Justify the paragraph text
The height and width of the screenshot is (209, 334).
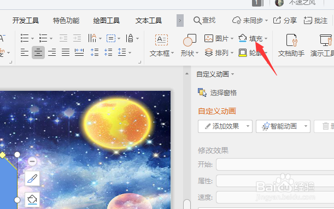[66, 53]
